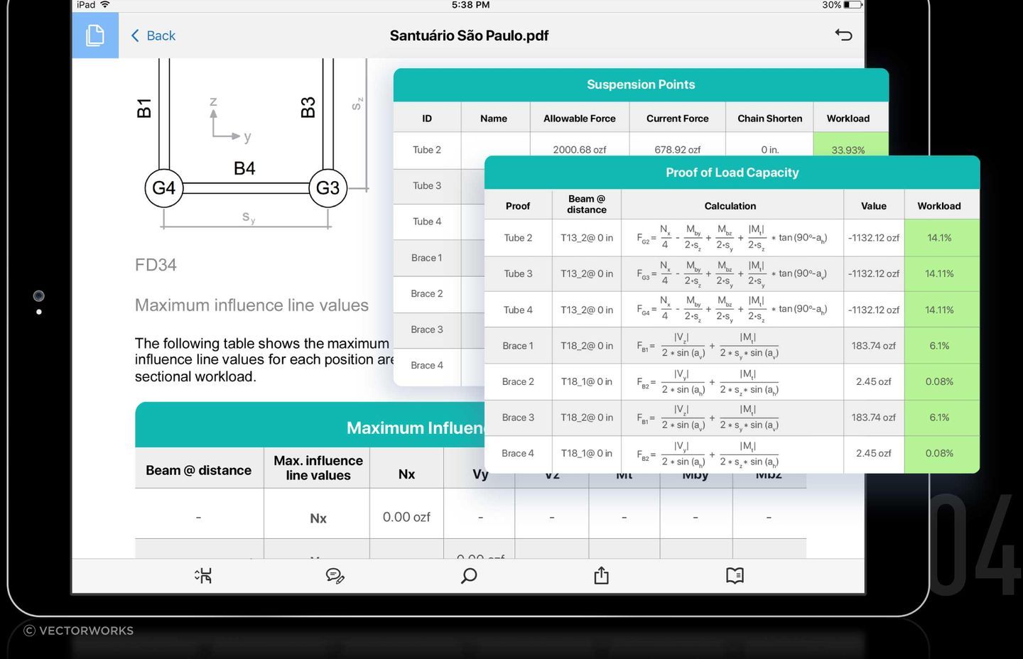
Task: Tap node G3 in the diagram
Action: (328, 188)
